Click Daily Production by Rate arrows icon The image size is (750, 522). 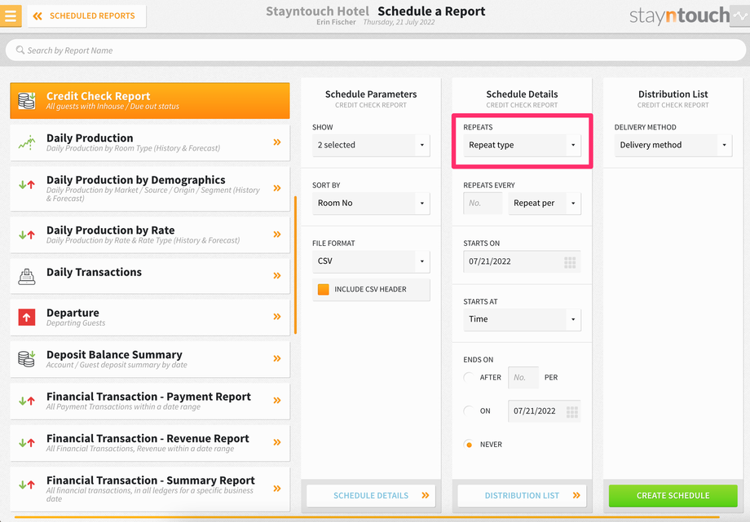pyautogui.click(x=27, y=235)
